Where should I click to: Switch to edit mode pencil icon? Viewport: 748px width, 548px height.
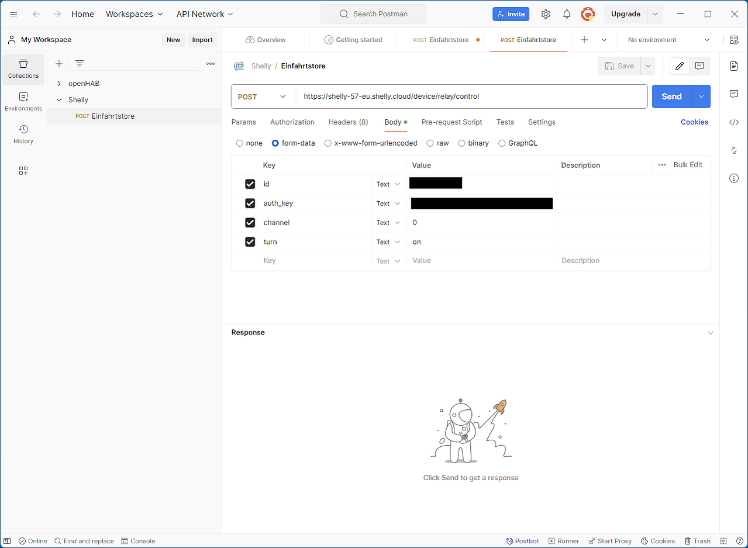(x=680, y=66)
